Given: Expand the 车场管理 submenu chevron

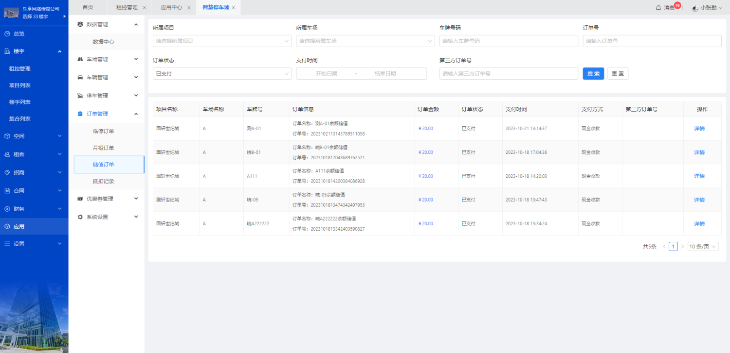Looking at the screenshot, I should point(136,59).
